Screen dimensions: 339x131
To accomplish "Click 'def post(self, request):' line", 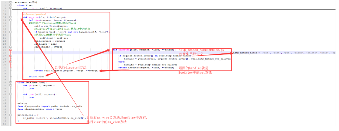I will pyautogui.click(x=40, y=94).
